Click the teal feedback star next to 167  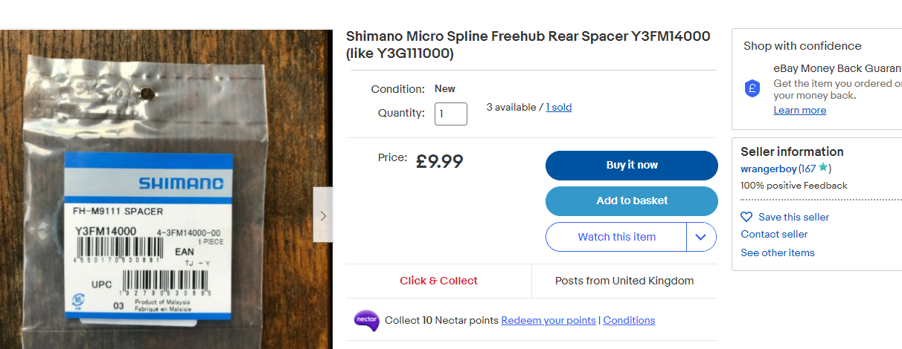pyautogui.click(x=822, y=168)
